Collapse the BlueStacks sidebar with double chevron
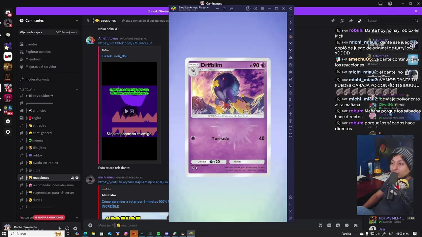Image resolution: width=422 pixels, height=237 pixels. pos(290,9)
